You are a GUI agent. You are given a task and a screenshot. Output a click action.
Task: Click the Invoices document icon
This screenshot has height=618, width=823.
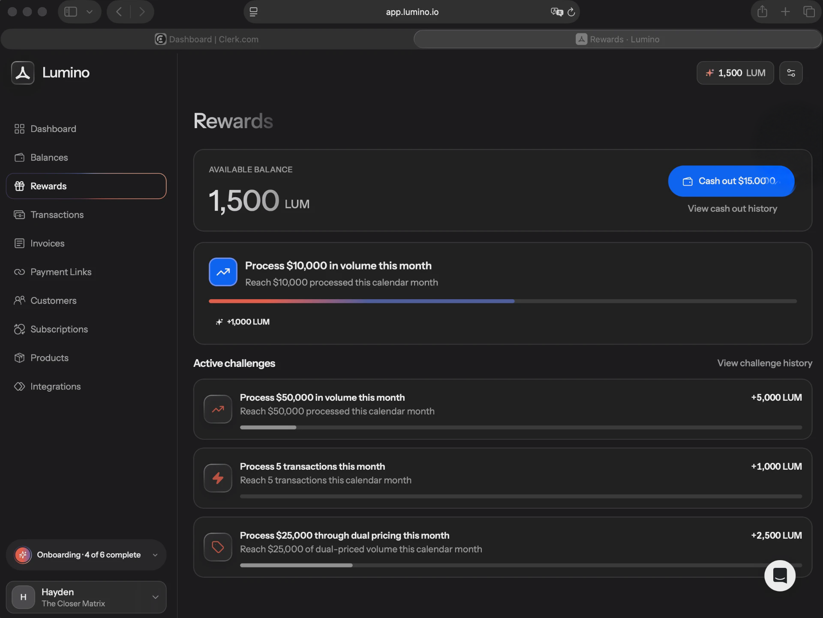point(19,243)
